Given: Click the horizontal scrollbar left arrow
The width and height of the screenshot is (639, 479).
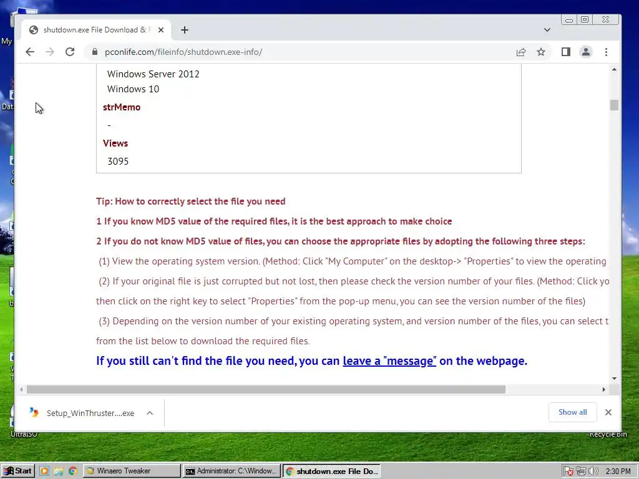Looking at the screenshot, I should (21, 389).
